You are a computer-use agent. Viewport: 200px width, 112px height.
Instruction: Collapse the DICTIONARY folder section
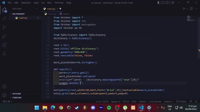(18, 14)
